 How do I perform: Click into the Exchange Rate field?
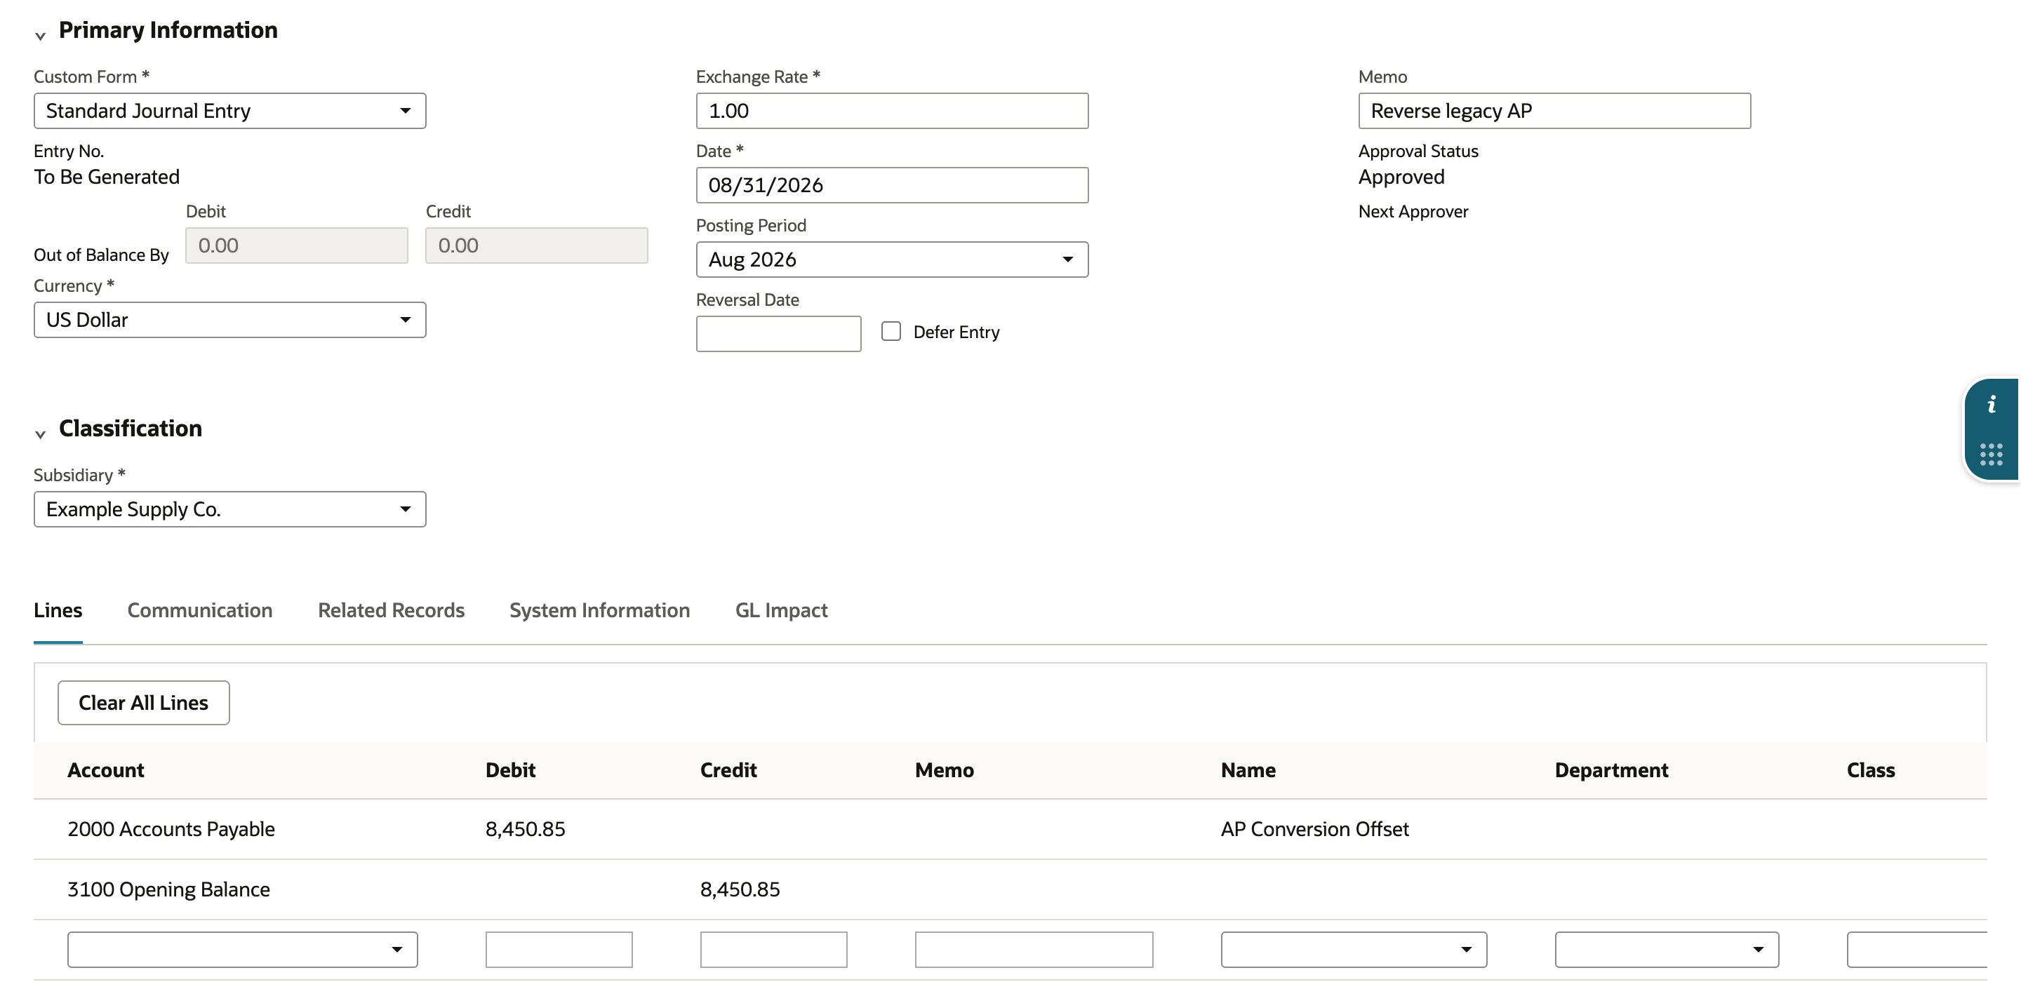point(892,111)
